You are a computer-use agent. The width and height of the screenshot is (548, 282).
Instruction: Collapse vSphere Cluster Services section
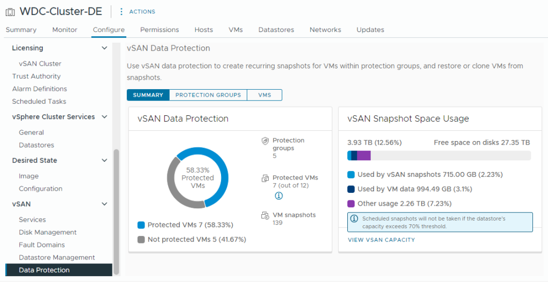104,117
